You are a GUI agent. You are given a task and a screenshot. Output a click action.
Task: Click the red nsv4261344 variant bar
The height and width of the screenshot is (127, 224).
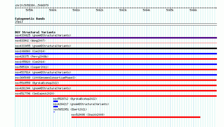click(116, 91)
